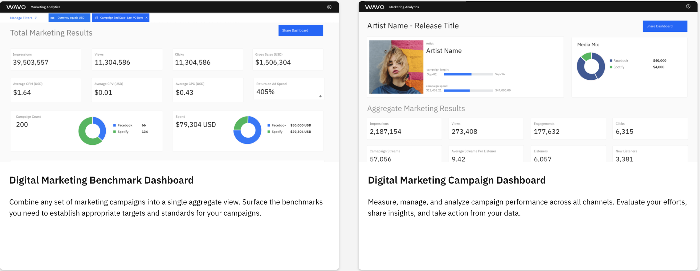Click Spotify legend swatch in Spend card

click(x=269, y=132)
